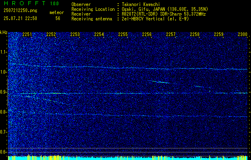This screenshot has height=160, width=251.
Task: Click frequency axis label 1.0
Action: pyautogui.click(x=4, y=72)
